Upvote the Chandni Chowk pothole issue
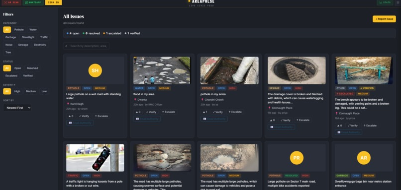This screenshot has height=190, width=401. [x=205, y=112]
